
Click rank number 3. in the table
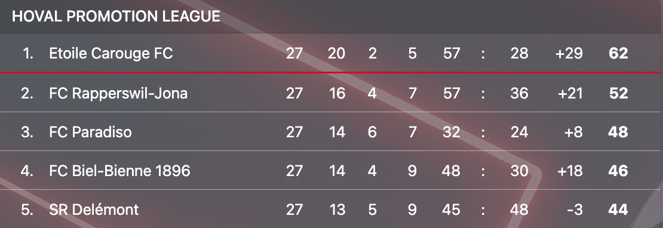coord(27,132)
